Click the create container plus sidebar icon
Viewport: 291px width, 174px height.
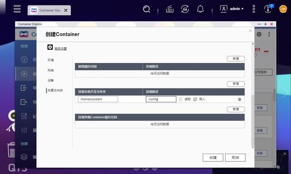(24, 73)
